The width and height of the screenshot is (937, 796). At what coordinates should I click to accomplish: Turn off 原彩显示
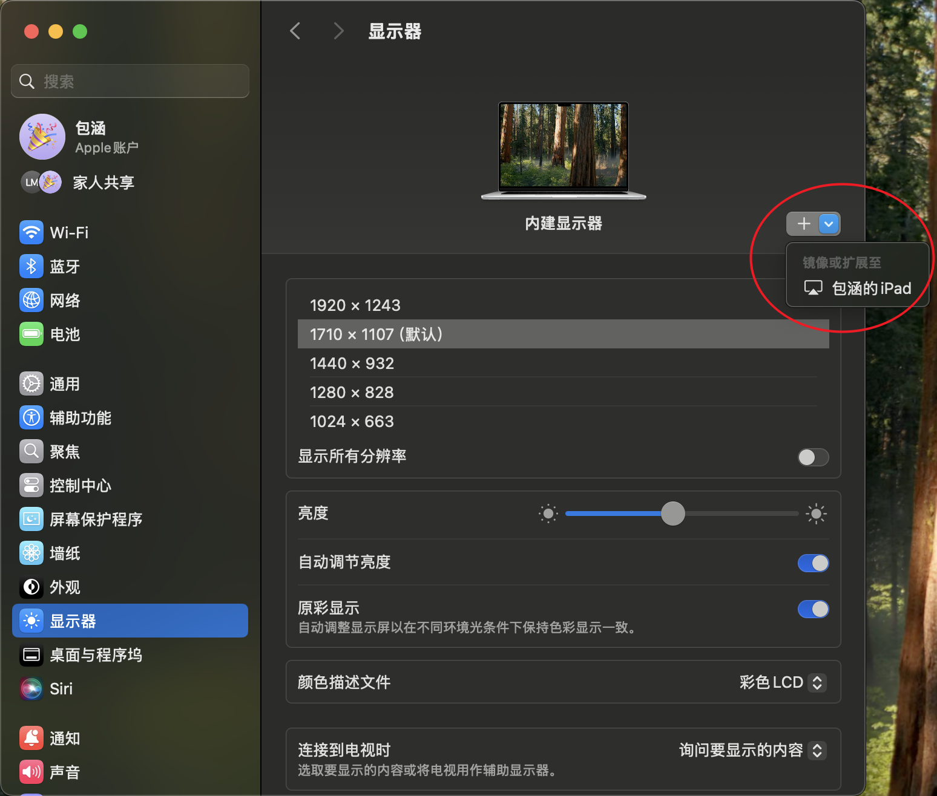point(813,609)
